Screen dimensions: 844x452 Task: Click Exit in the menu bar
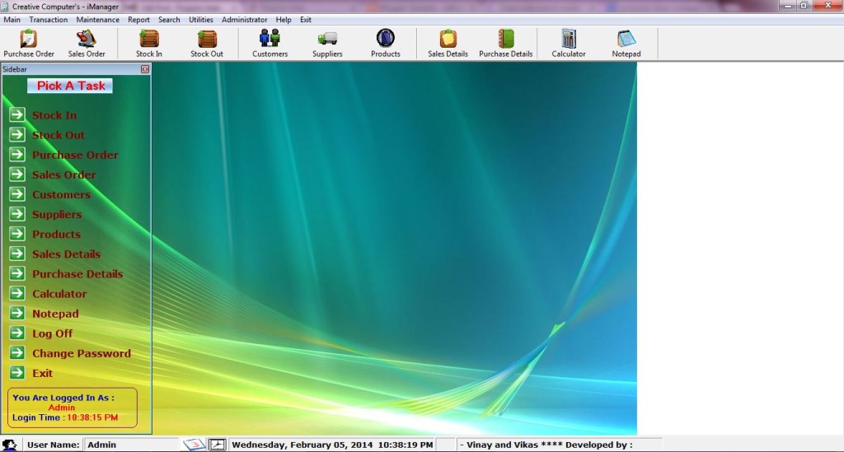click(x=305, y=20)
